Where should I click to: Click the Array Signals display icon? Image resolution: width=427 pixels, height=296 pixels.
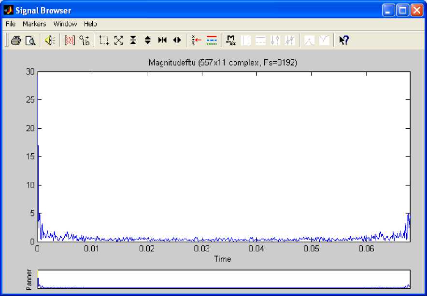[x=70, y=40]
